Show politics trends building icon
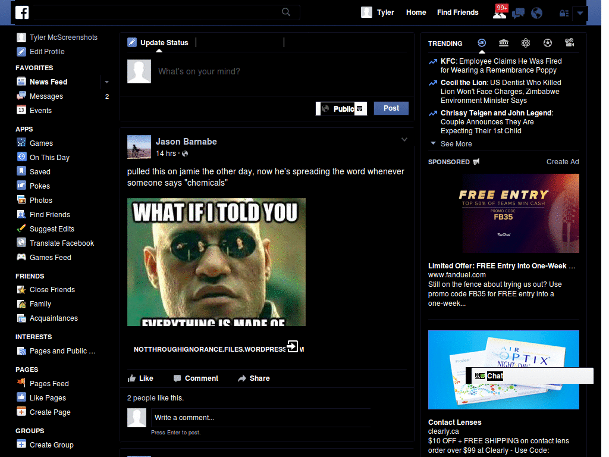609x457 pixels. (504, 43)
